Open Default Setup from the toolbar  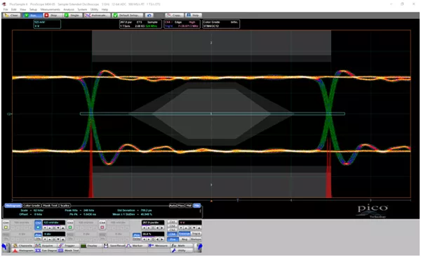pos(128,15)
